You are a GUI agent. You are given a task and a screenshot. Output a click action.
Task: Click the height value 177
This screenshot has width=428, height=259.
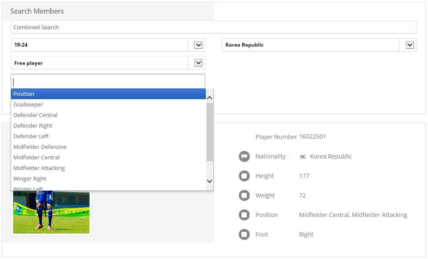pyautogui.click(x=304, y=176)
